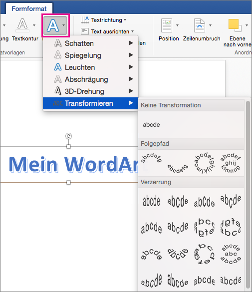The height and width of the screenshot is (292, 252).
Task: Expand the Ebene nach vorne dropdown arrow
Action: [x=247, y=25]
